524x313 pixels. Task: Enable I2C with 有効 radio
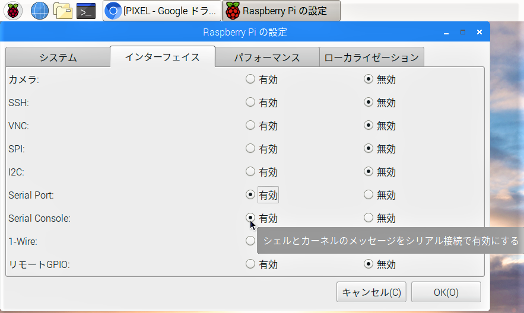click(250, 171)
